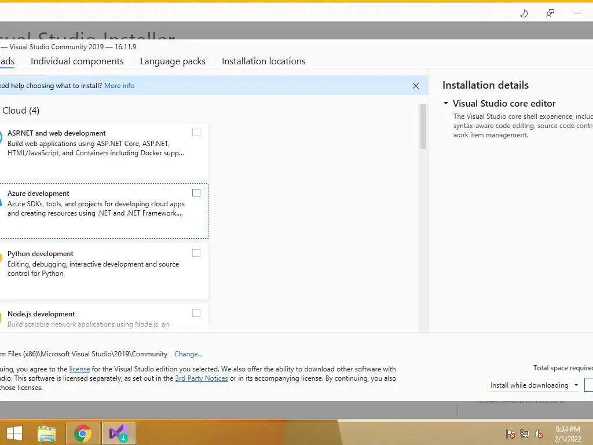Open network status tray icon
593x445 pixels.
525,434
